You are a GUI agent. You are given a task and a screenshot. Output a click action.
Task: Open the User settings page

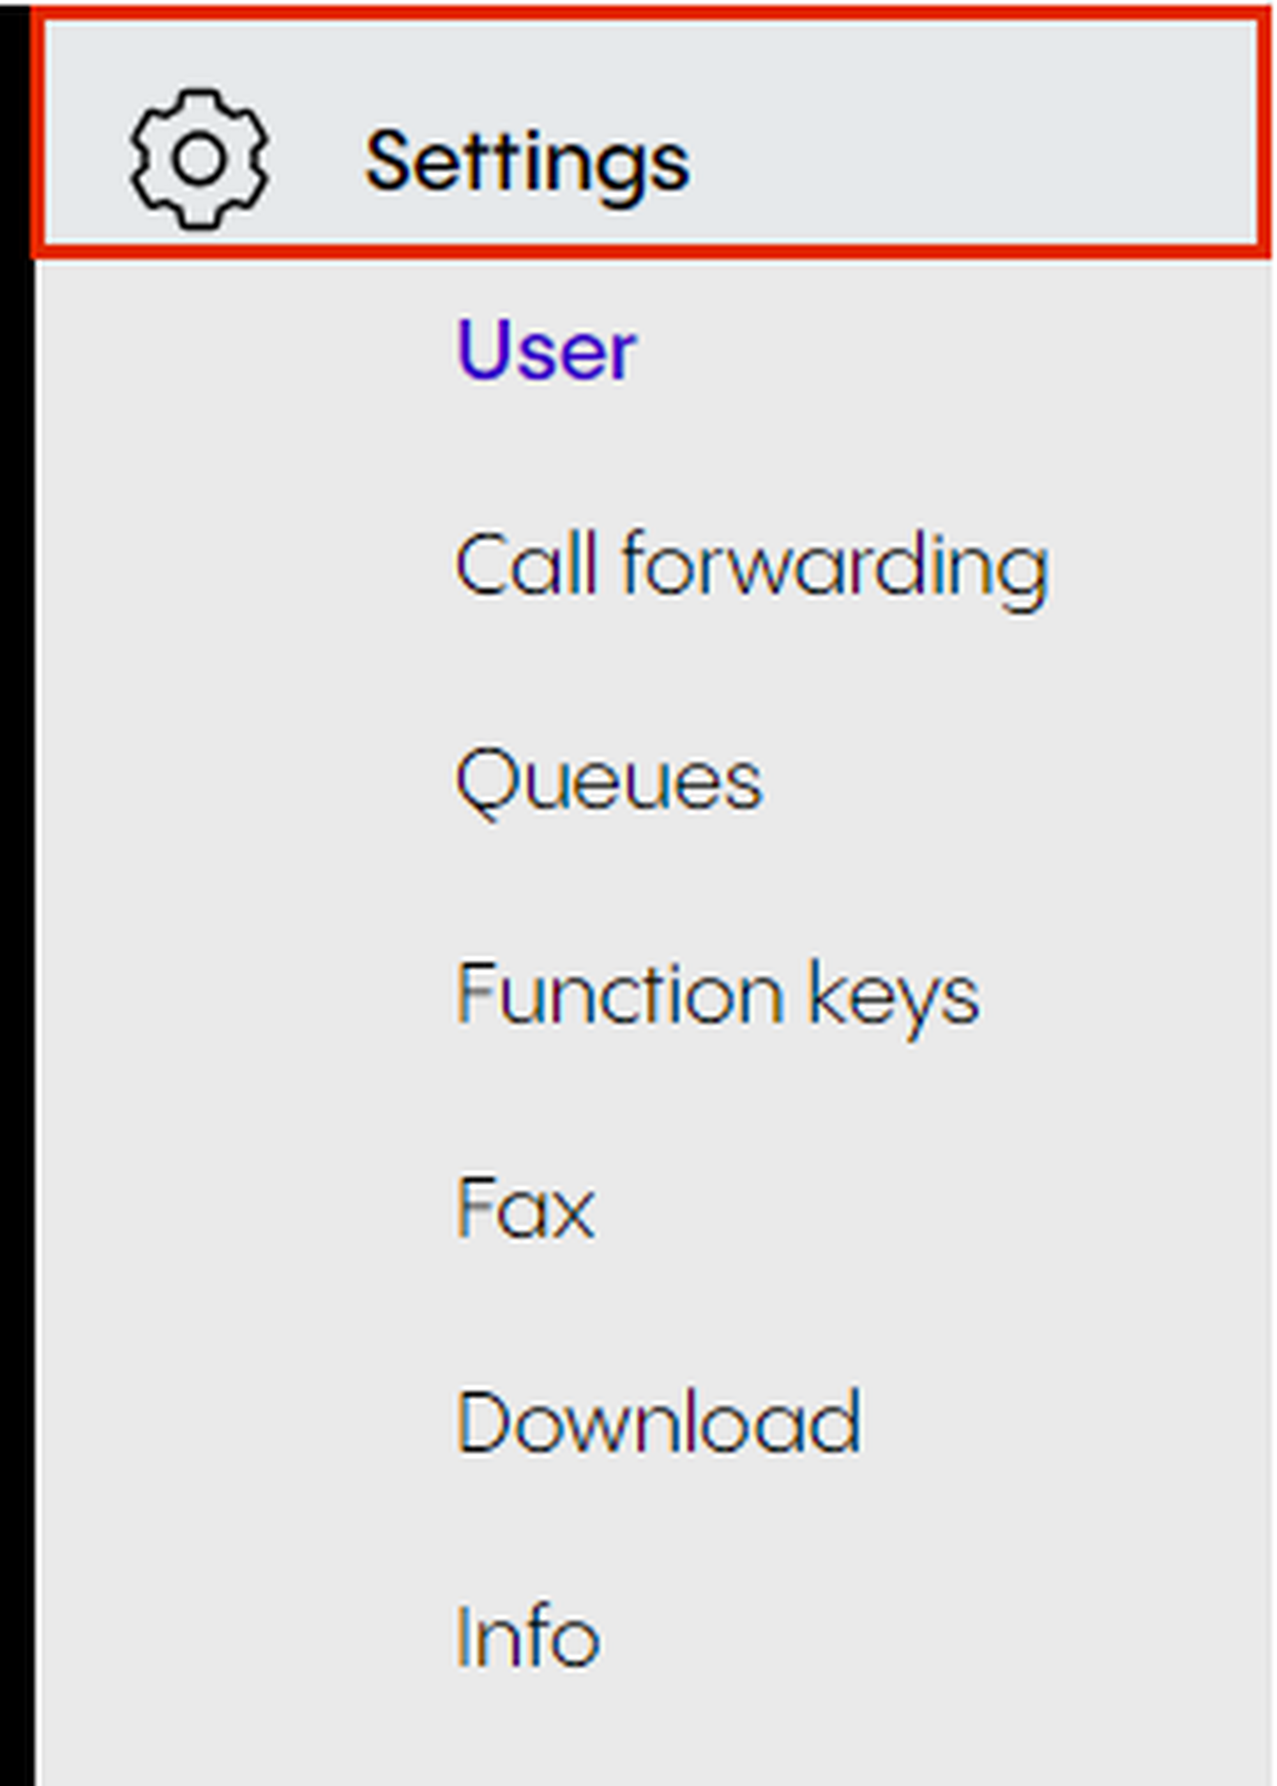pyautogui.click(x=546, y=351)
